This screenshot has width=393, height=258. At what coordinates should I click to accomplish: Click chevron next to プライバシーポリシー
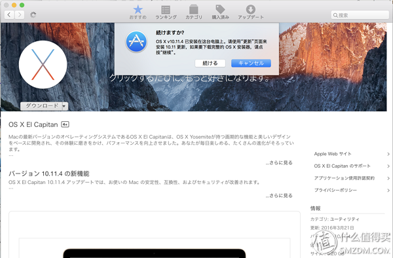pos(388,191)
